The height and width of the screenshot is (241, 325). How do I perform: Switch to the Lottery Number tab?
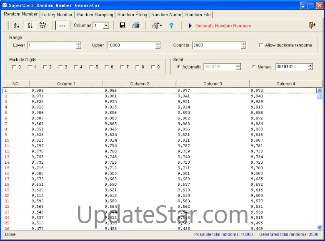pyautogui.click(x=57, y=15)
